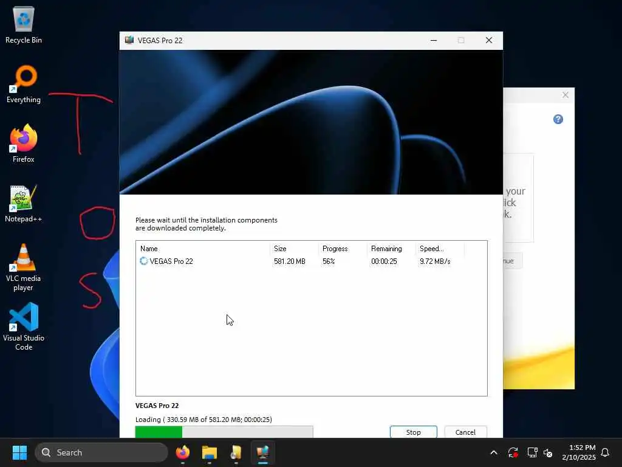Click the Remaining column header
Viewport: 622px width, 467px height.
[x=391, y=249]
